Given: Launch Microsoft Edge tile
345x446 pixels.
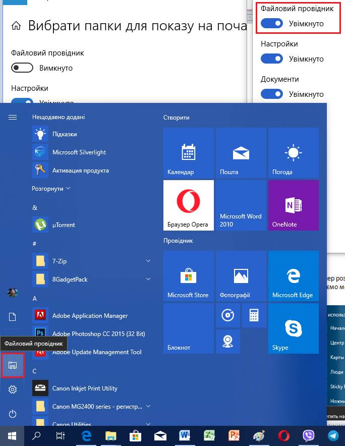Looking at the screenshot, I should (293, 276).
